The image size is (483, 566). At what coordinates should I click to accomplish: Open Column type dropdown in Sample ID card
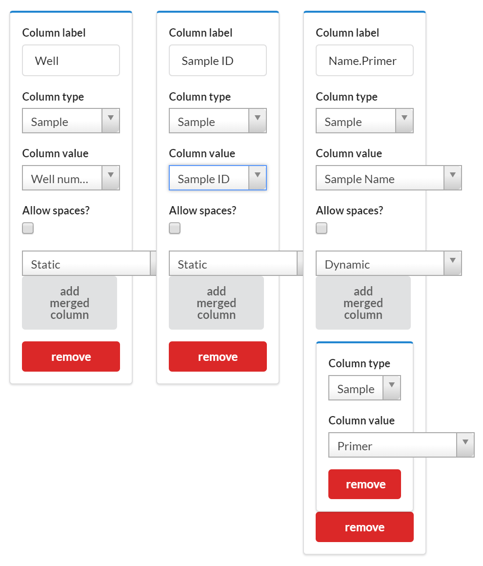pyautogui.click(x=218, y=121)
